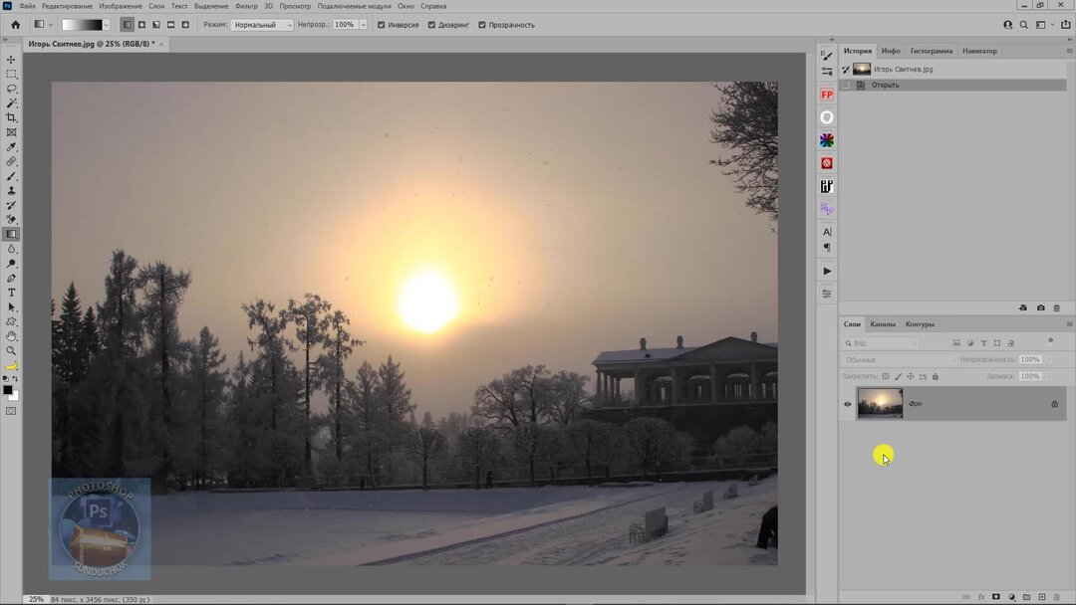Open the Изображение menu

point(121,6)
